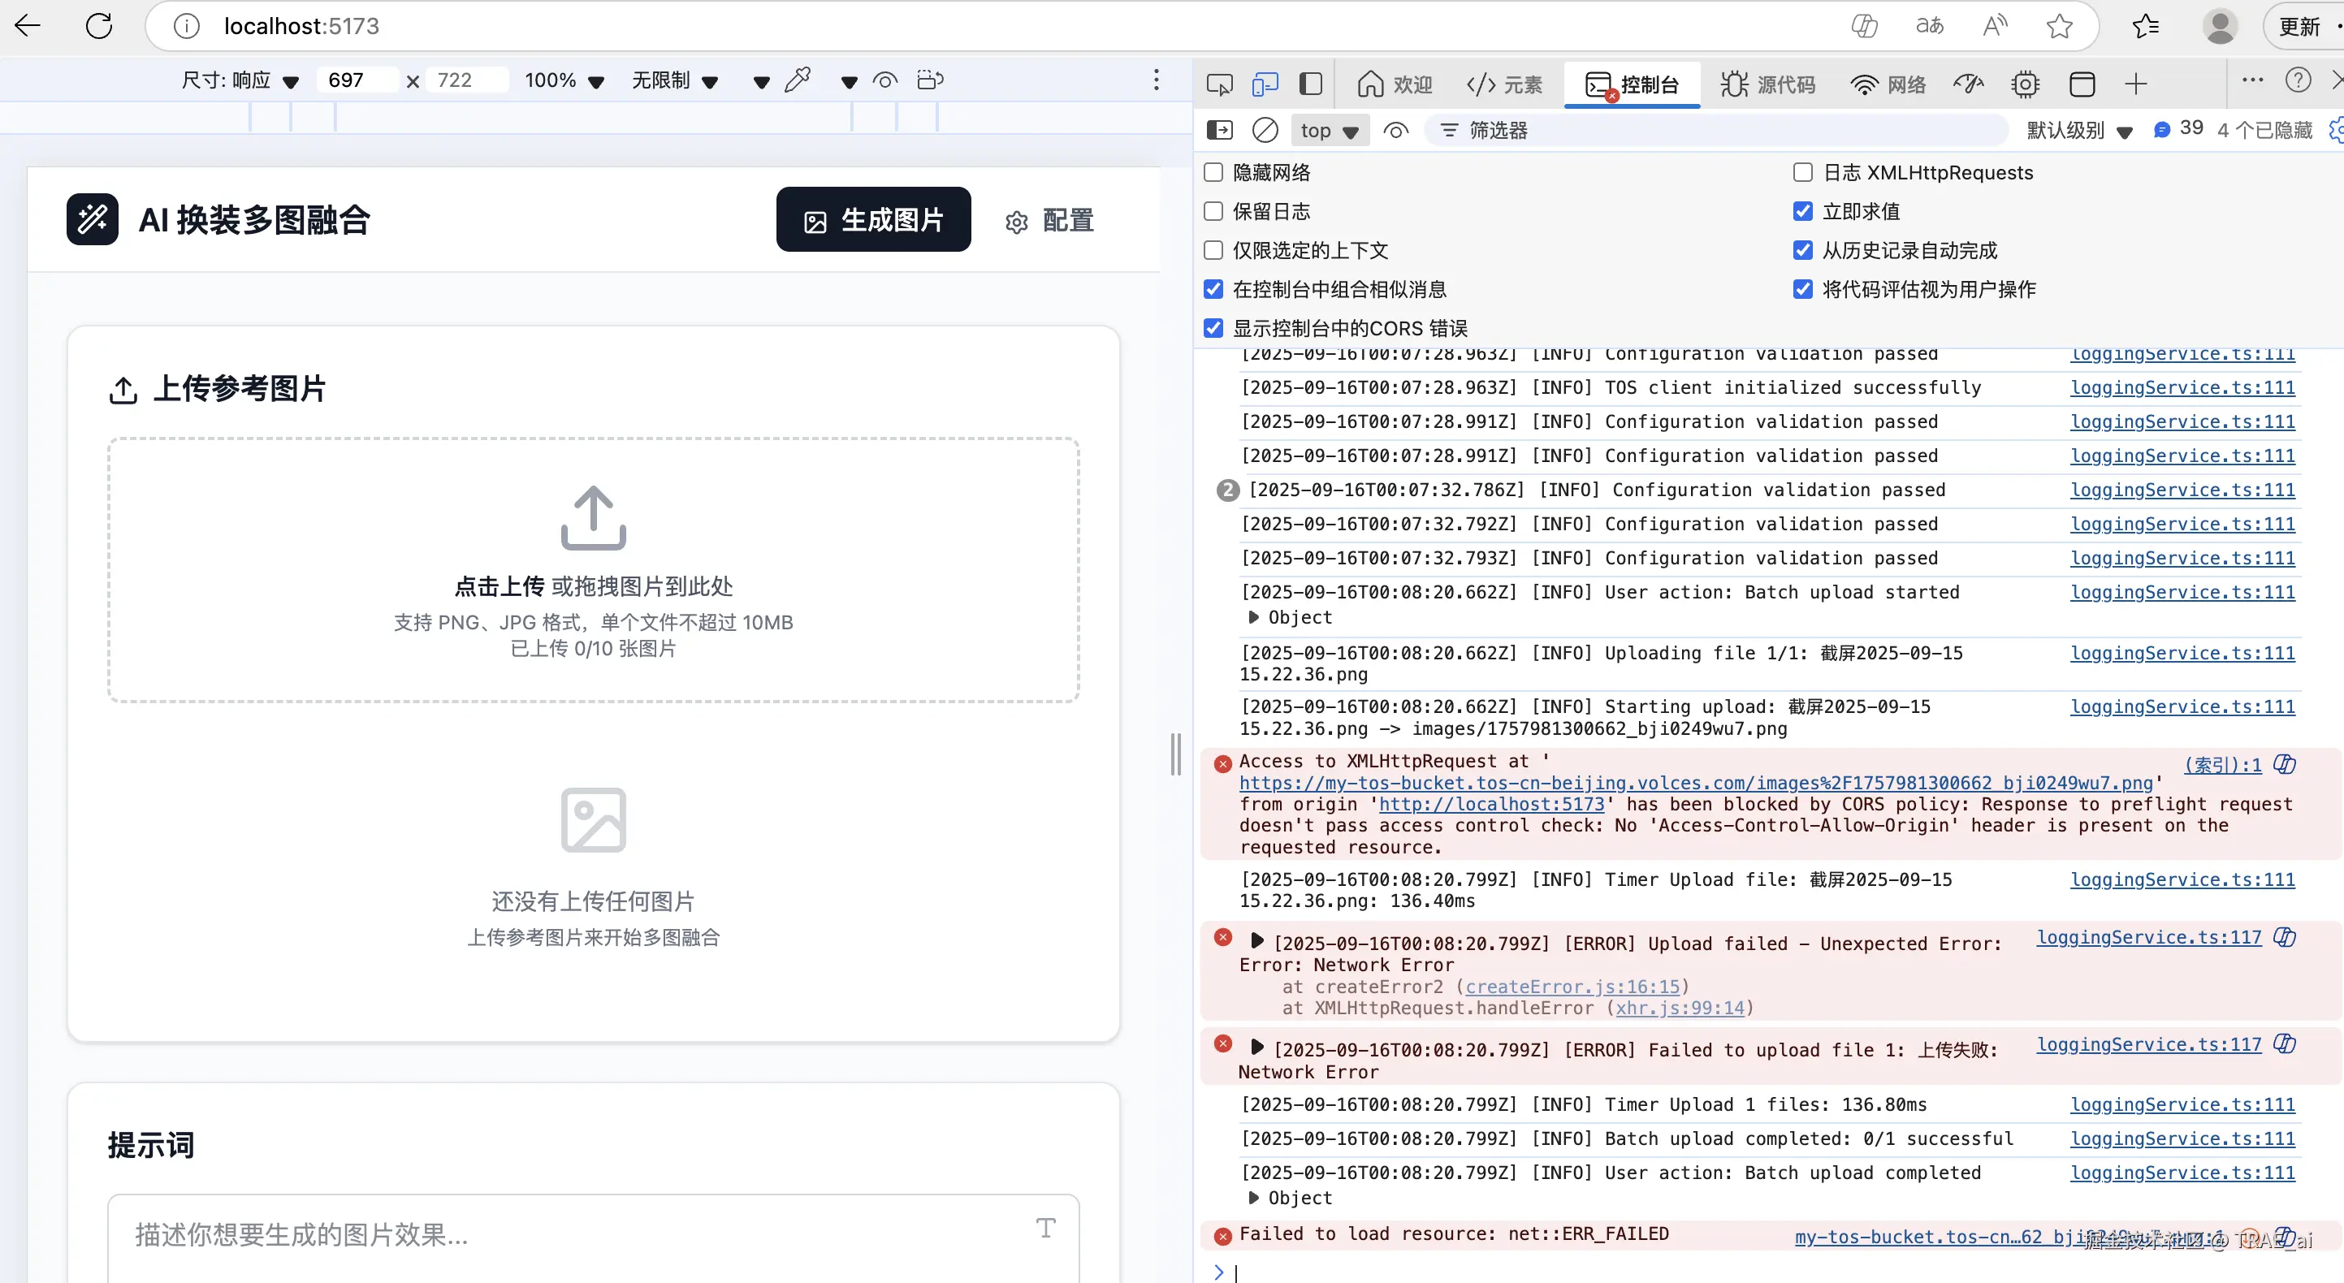Click the clear console icon
Image resolution: width=2344 pixels, height=1283 pixels.
[x=1265, y=130]
